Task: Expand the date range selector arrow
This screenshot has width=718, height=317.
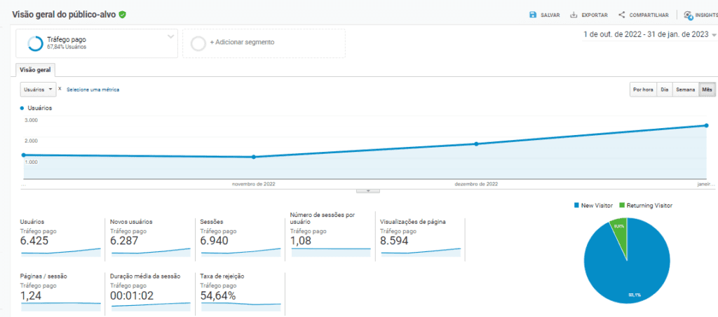Action: point(714,35)
